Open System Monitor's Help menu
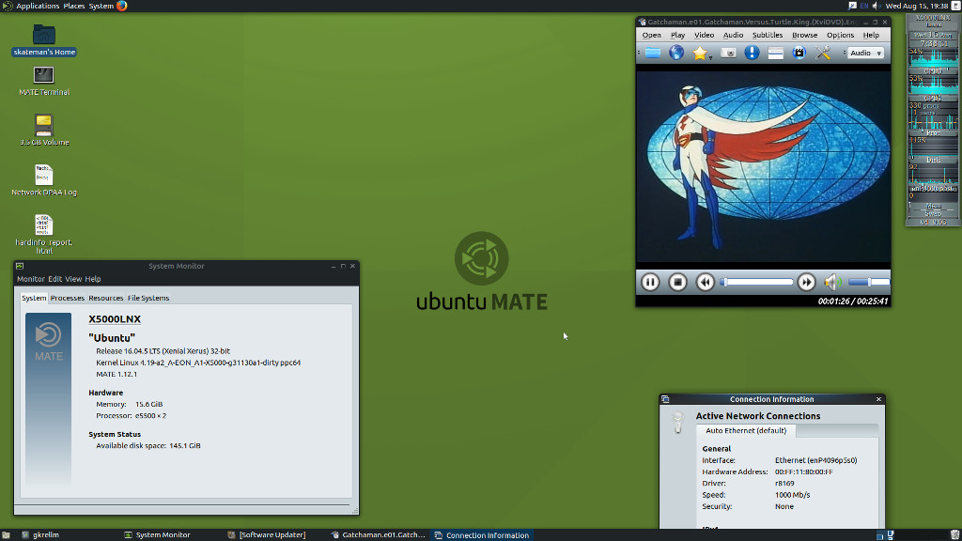 (x=93, y=279)
